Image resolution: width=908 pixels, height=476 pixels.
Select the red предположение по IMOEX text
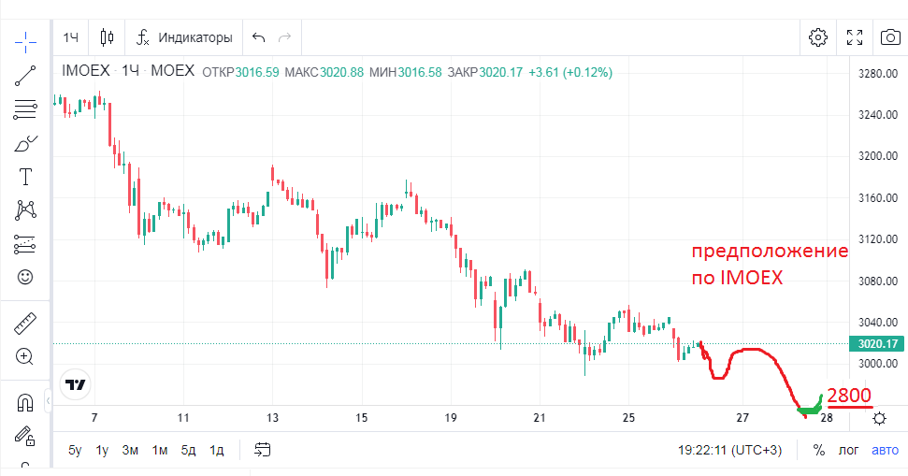pyautogui.click(x=770, y=264)
